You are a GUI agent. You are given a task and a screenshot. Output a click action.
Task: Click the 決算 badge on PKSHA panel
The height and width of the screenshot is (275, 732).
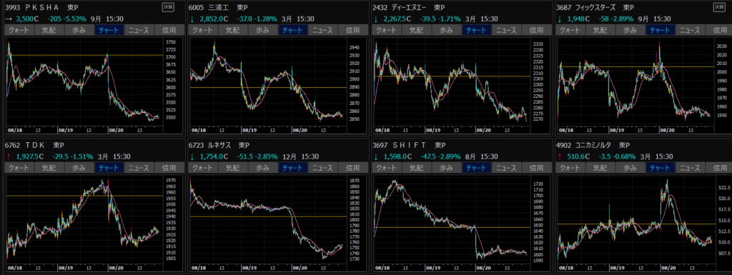167,7
